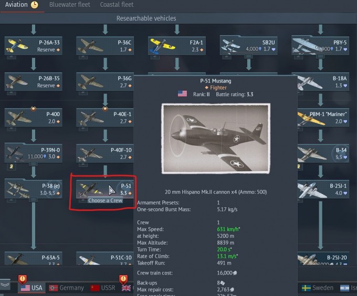Select the B-25J-1 bomber card
The width and height of the screenshot is (357, 296).
323,189
